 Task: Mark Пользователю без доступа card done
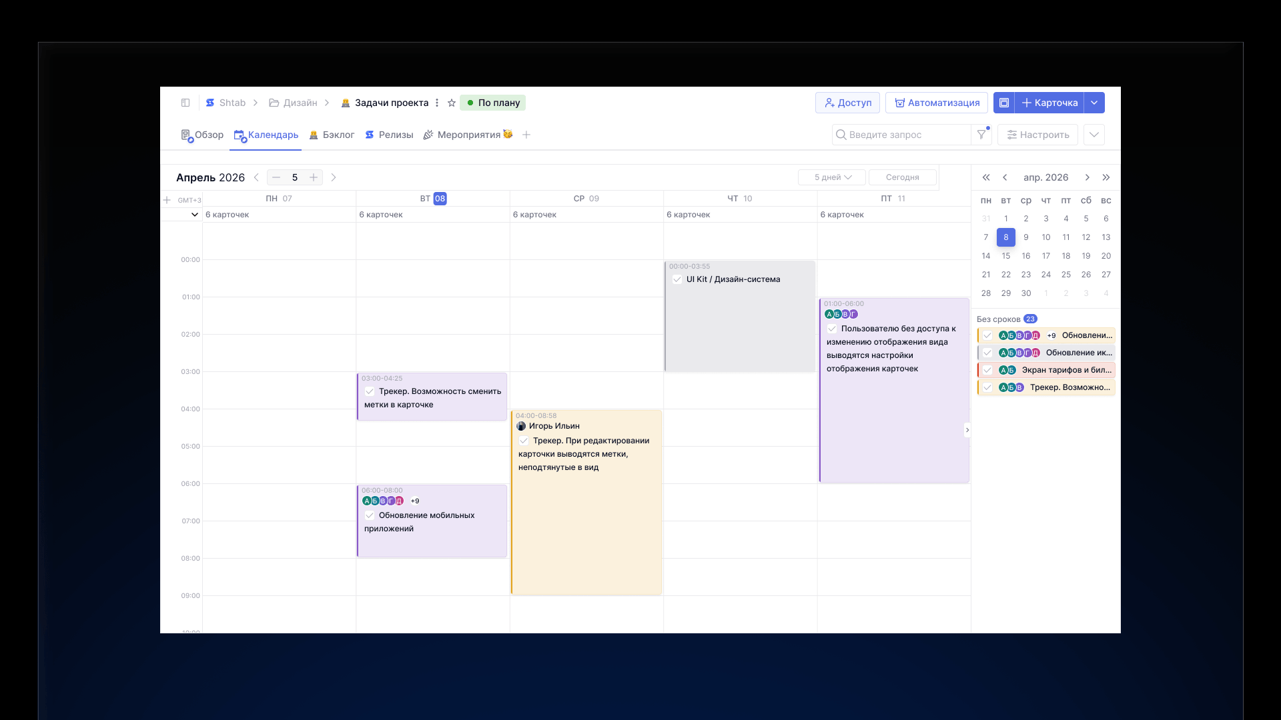pos(832,329)
